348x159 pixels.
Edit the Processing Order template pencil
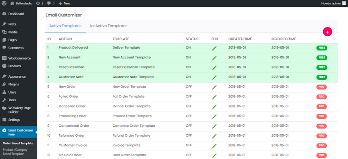click(x=214, y=116)
